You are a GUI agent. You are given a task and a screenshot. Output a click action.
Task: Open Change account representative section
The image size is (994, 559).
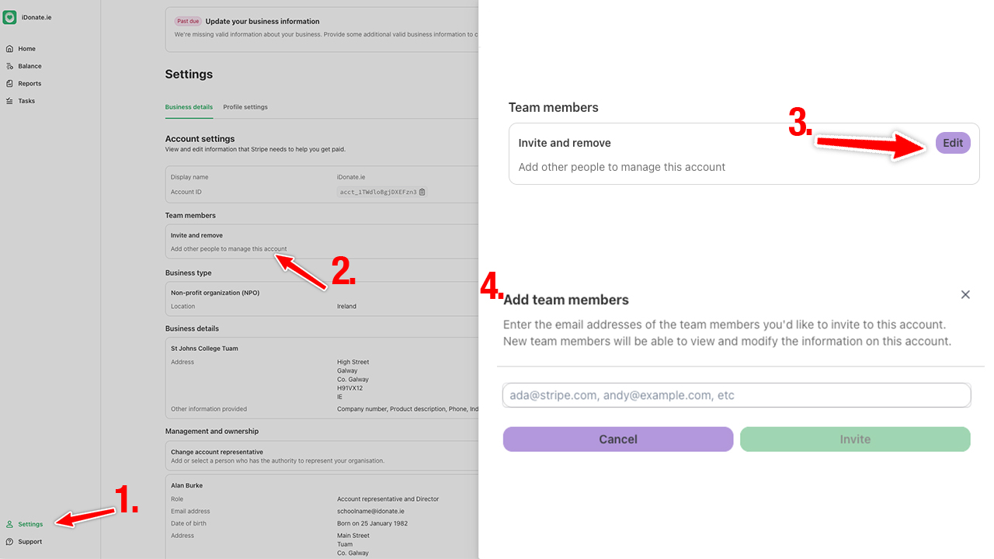click(322, 456)
